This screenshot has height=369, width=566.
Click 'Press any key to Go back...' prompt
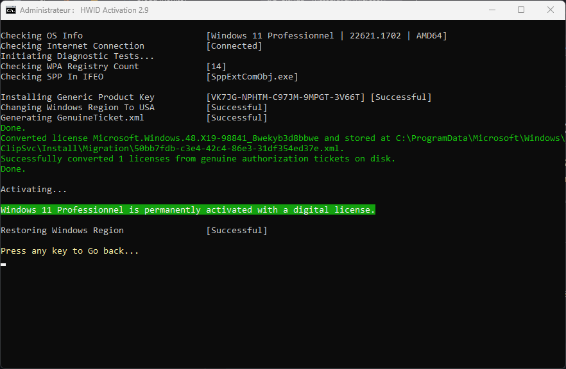pos(70,251)
